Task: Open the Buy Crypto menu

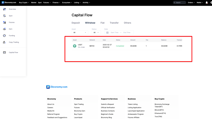Action: tap(24, 3)
